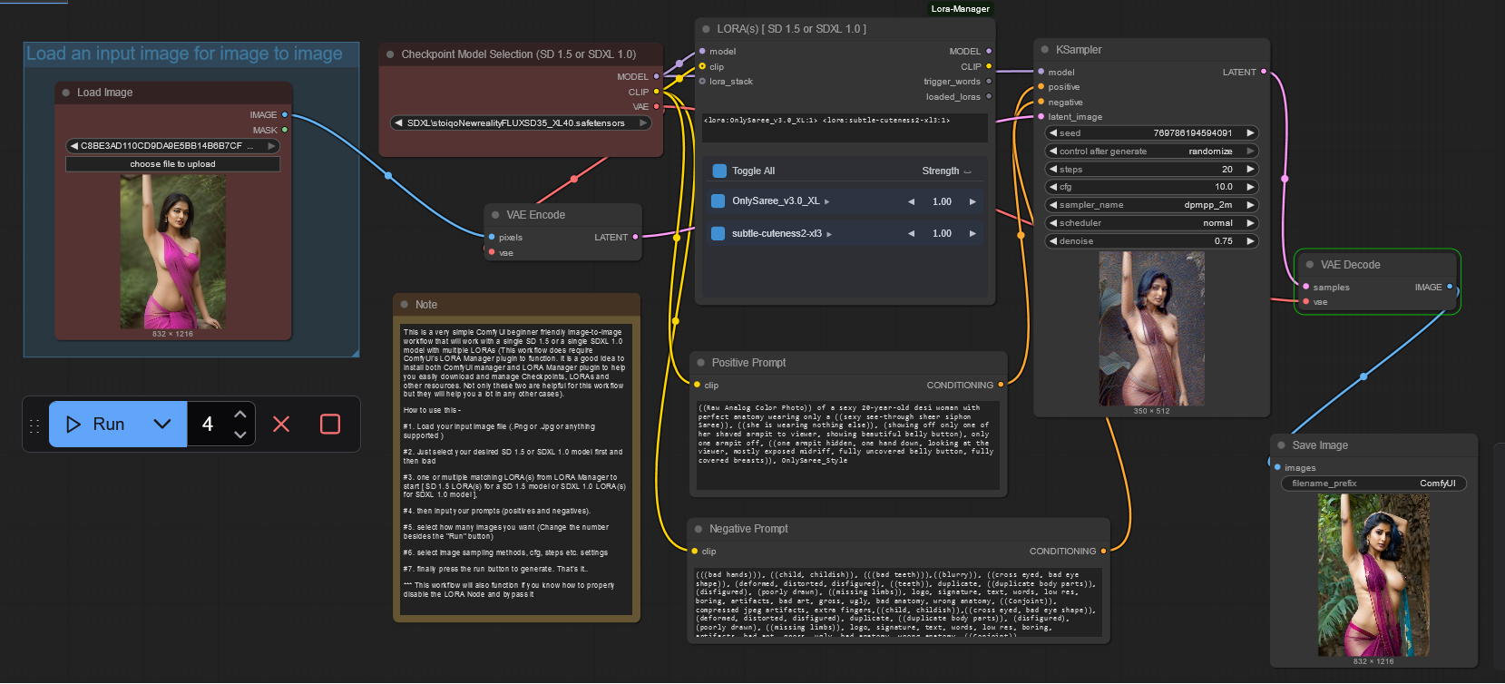
Task: Adjust the denoise value slider
Action: click(x=1151, y=241)
